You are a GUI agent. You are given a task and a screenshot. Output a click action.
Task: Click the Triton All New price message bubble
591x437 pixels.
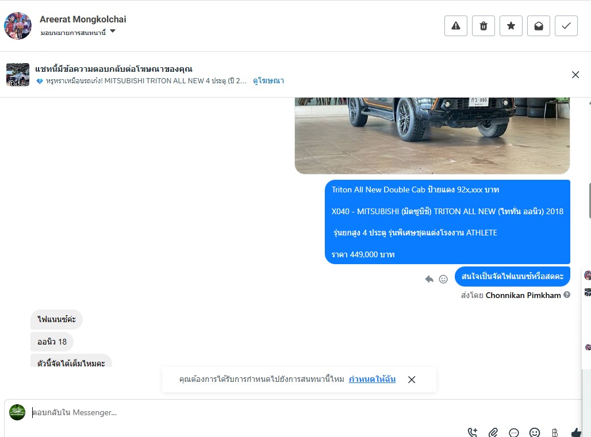coord(447,222)
